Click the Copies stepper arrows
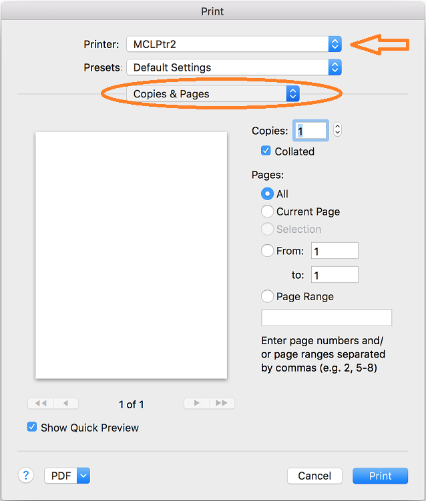 337,131
